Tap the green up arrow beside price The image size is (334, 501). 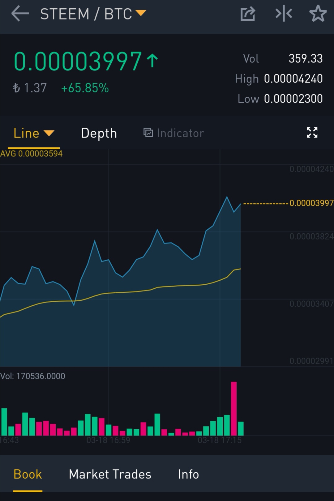[152, 61]
